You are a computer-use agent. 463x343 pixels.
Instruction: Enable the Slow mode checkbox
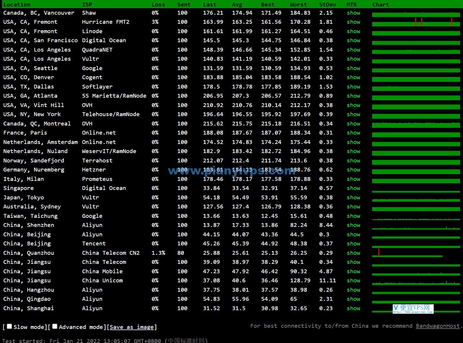[9, 326]
